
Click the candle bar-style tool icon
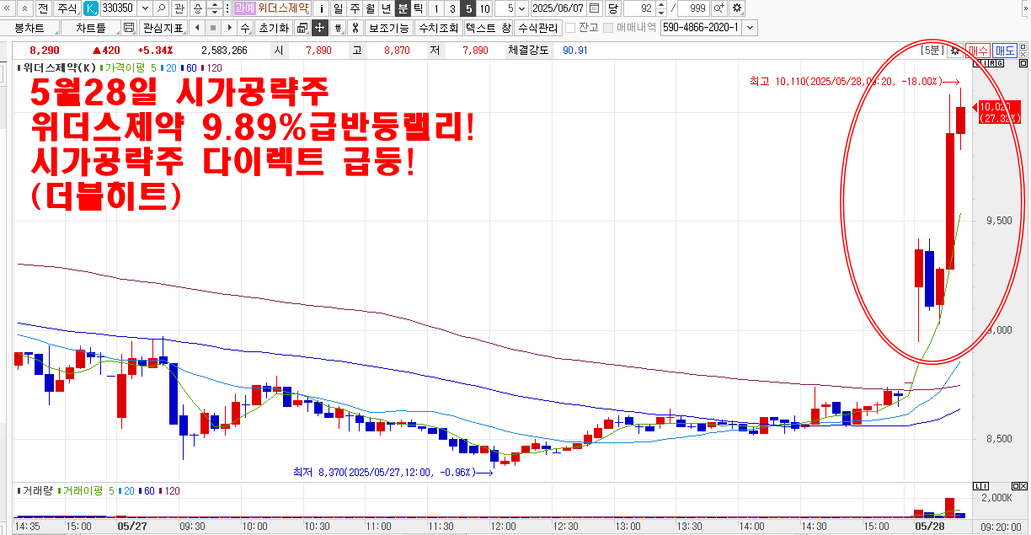pyautogui.click(x=338, y=27)
